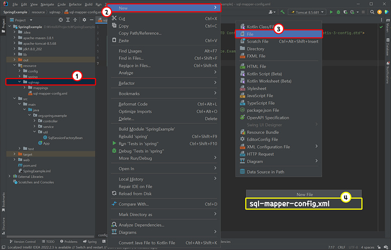391x250 pixels.
Task: Select Find in Files menu entry
Action: [x=164, y=58]
